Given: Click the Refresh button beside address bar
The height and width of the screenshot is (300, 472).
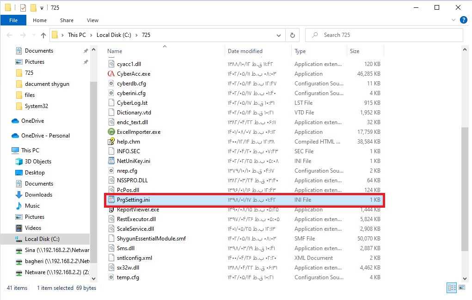Looking at the screenshot, I should point(292,35).
